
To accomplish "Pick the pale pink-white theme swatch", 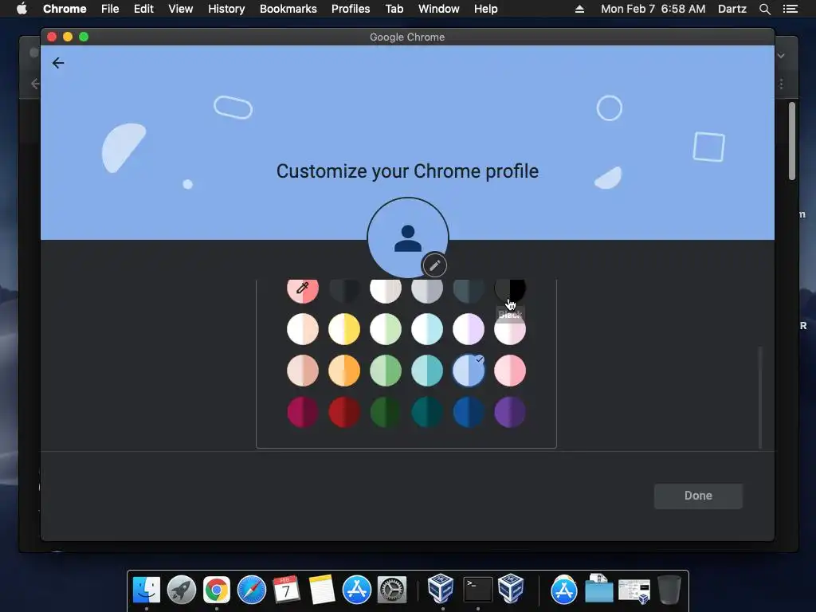I will [x=510, y=329].
